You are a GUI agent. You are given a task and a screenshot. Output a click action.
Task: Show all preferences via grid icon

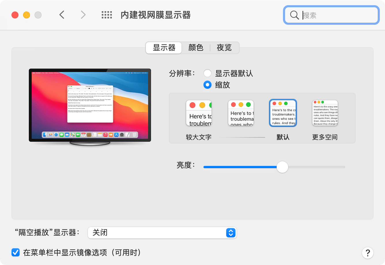click(x=107, y=15)
